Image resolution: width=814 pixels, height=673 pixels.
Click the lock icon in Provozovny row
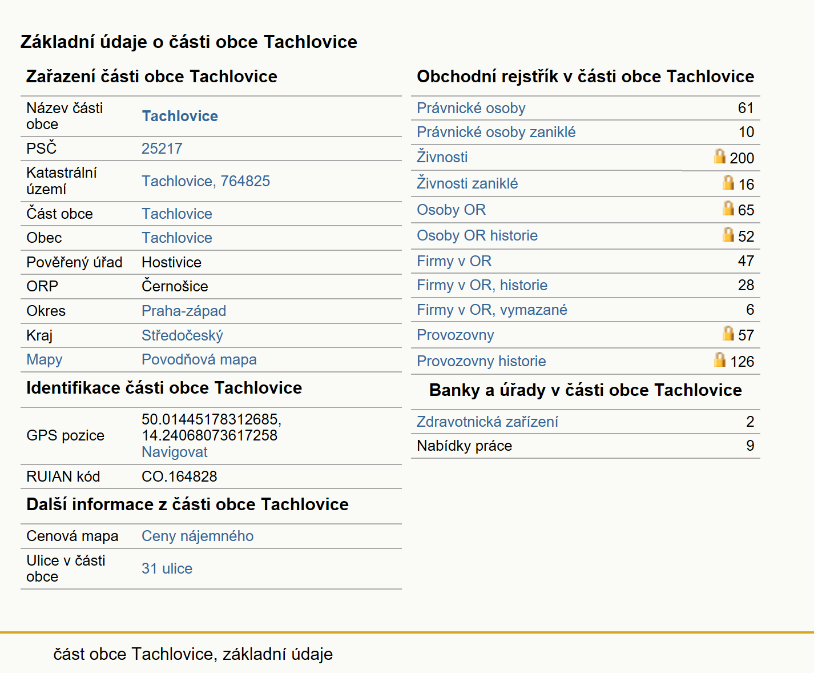[728, 333]
